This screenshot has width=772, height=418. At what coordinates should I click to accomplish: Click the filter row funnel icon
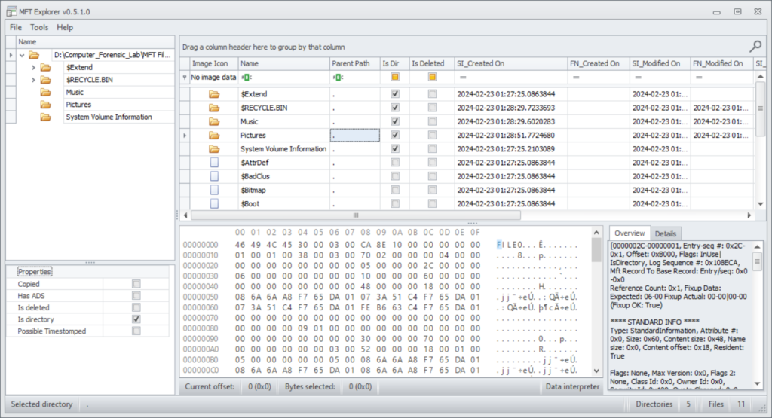[185, 78]
